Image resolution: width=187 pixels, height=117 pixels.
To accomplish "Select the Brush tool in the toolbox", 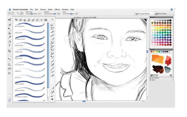I will click(x=9, y=19).
